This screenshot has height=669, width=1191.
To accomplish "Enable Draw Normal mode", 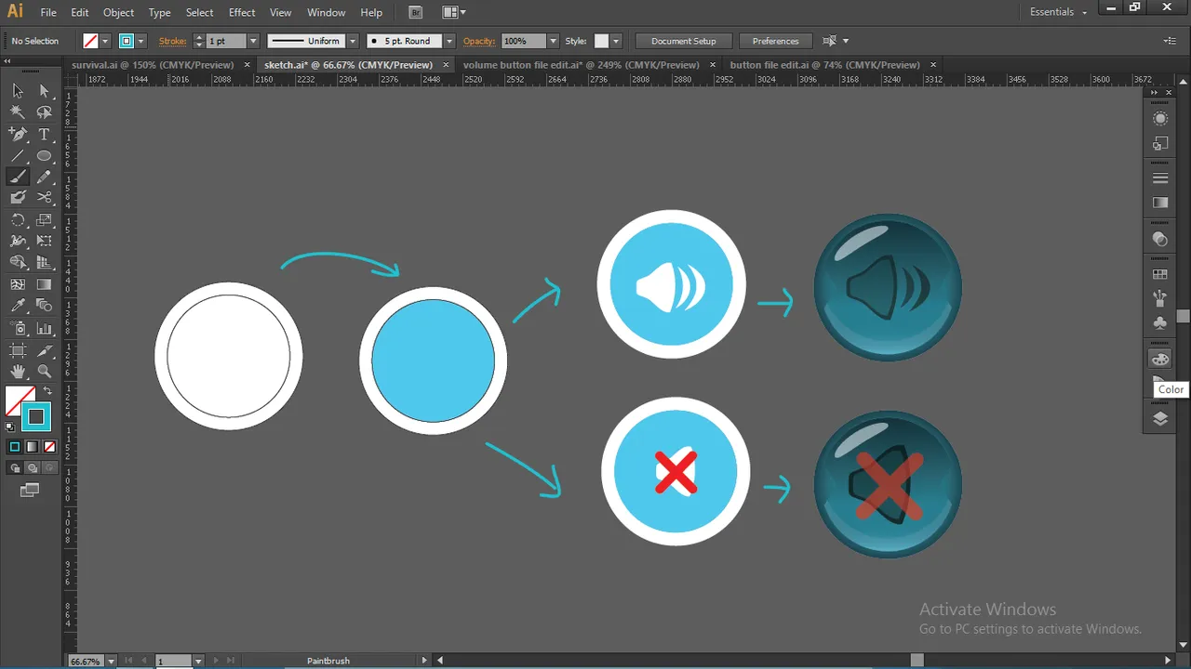I will [x=15, y=468].
